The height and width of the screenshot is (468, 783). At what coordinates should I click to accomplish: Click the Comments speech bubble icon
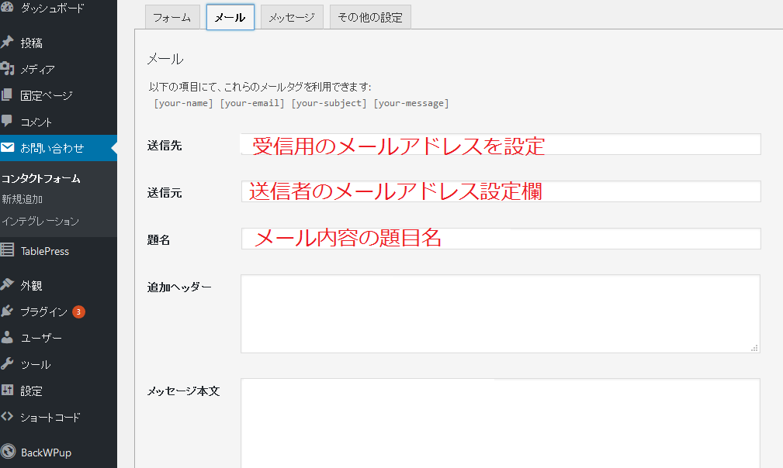[x=8, y=122]
